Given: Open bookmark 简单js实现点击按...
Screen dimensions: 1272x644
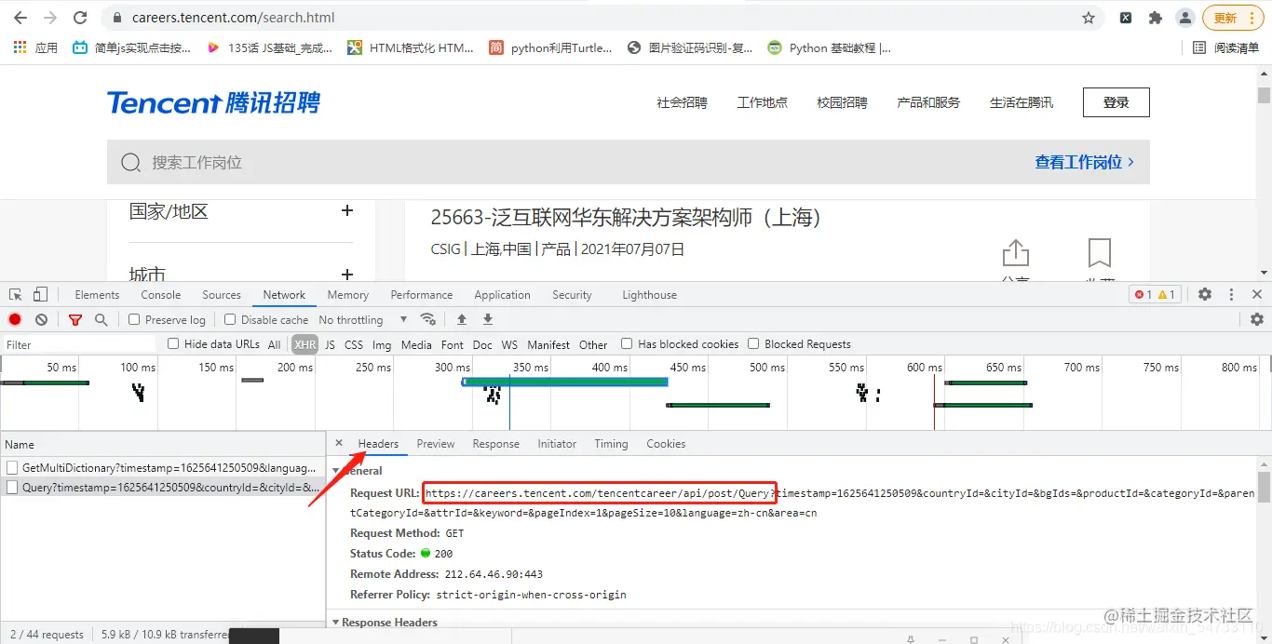Looking at the screenshot, I should [x=131, y=47].
